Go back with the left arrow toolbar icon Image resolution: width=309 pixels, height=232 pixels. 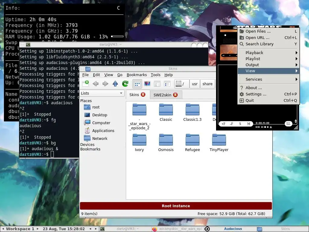click(96, 84)
